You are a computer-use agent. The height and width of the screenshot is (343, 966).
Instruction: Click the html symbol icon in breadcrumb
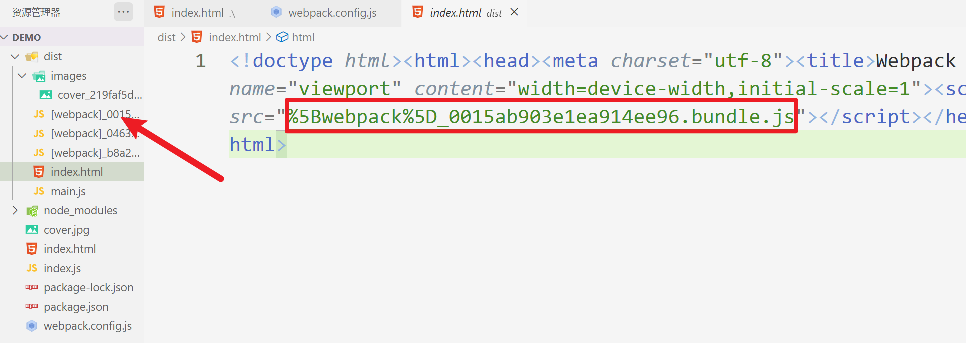point(282,37)
